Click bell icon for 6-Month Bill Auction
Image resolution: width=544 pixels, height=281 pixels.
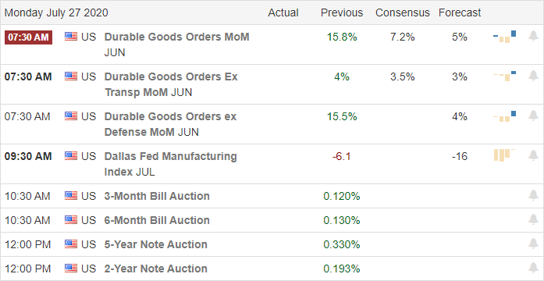533,219
